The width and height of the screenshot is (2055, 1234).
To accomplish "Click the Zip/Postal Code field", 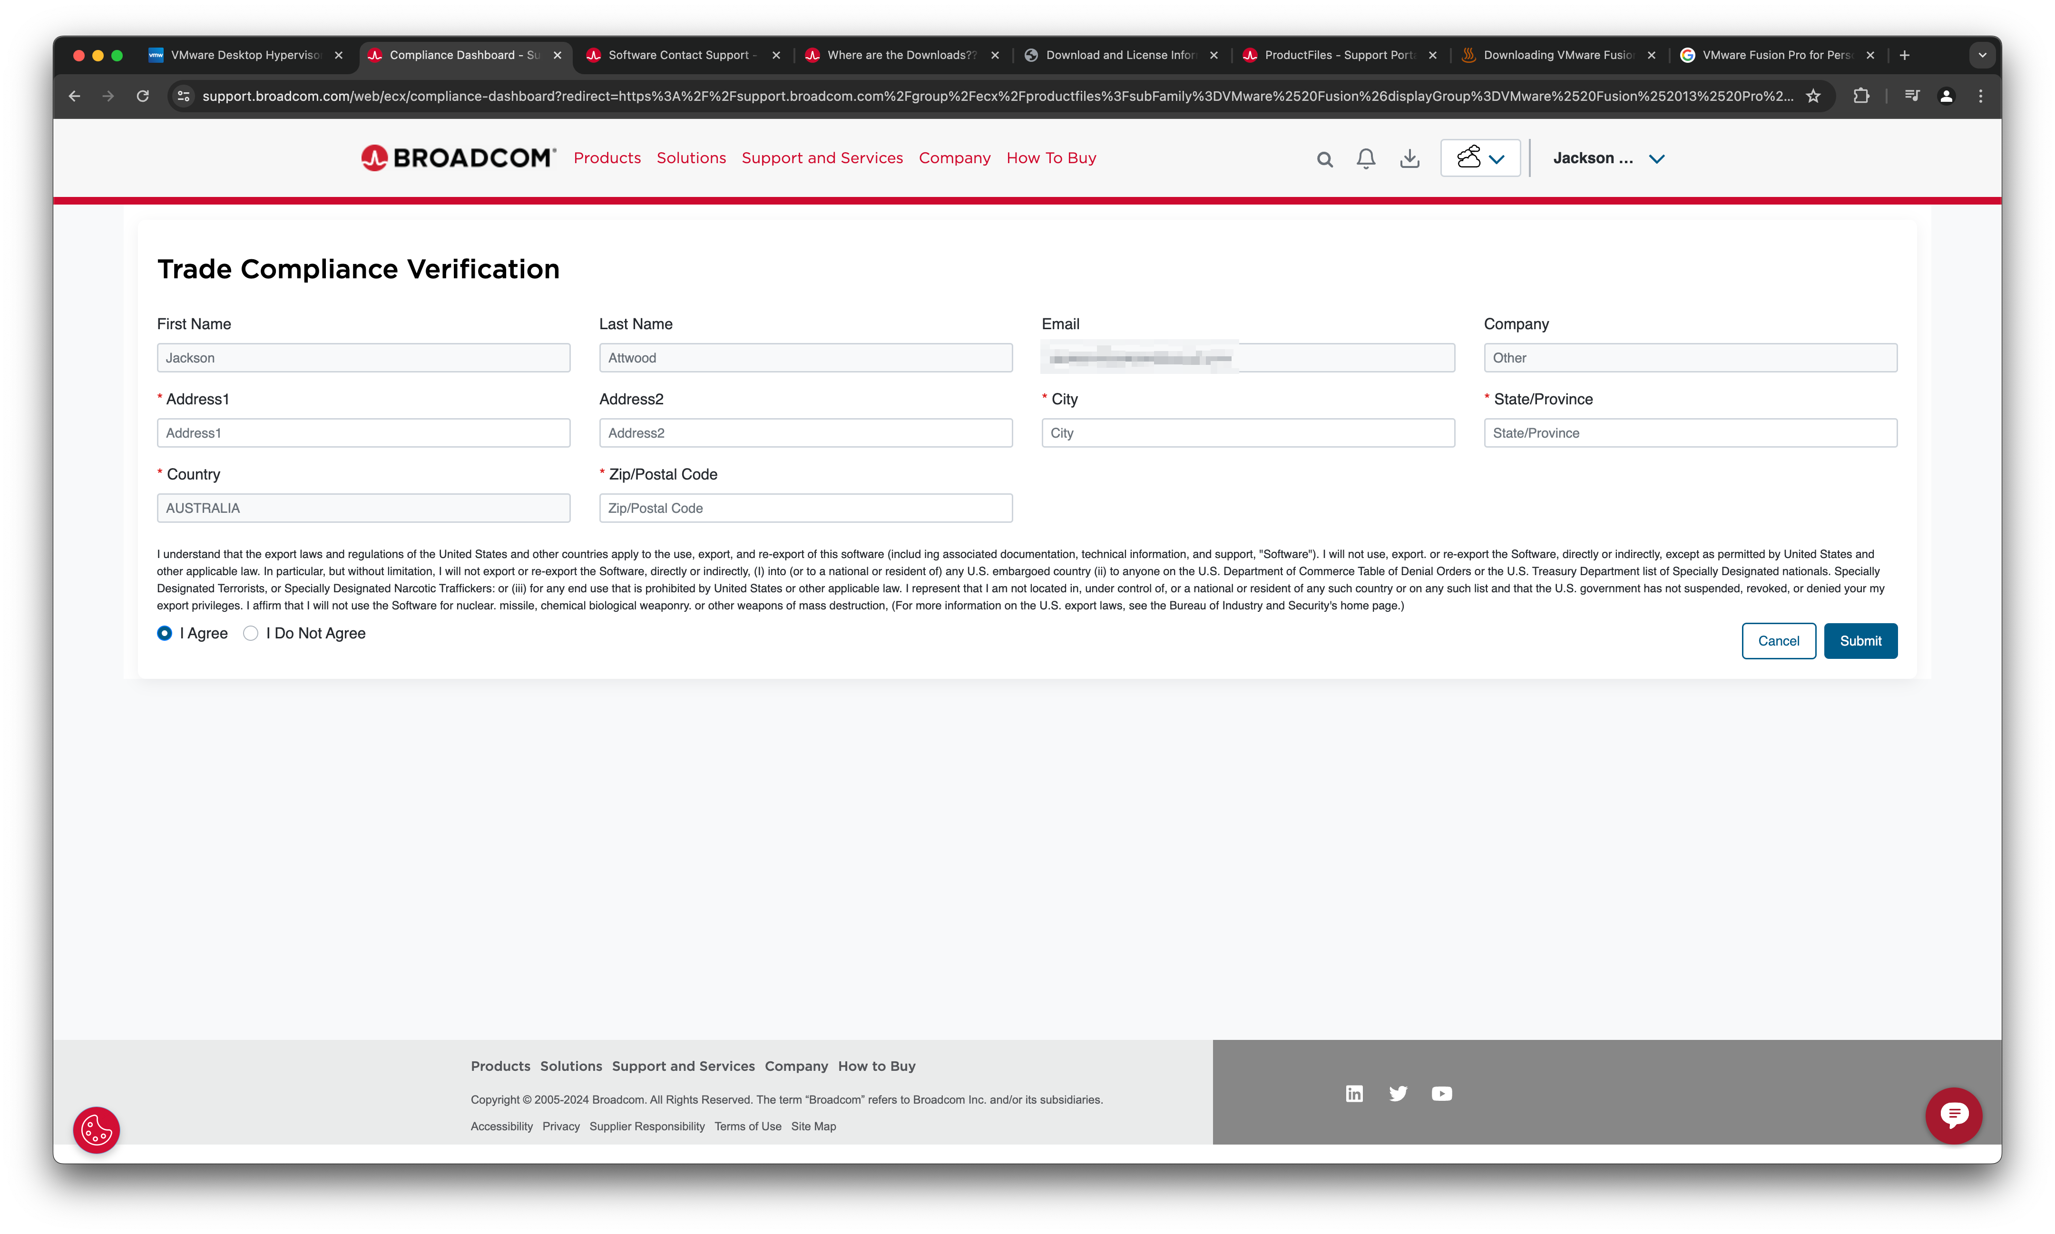I will click(805, 508).
